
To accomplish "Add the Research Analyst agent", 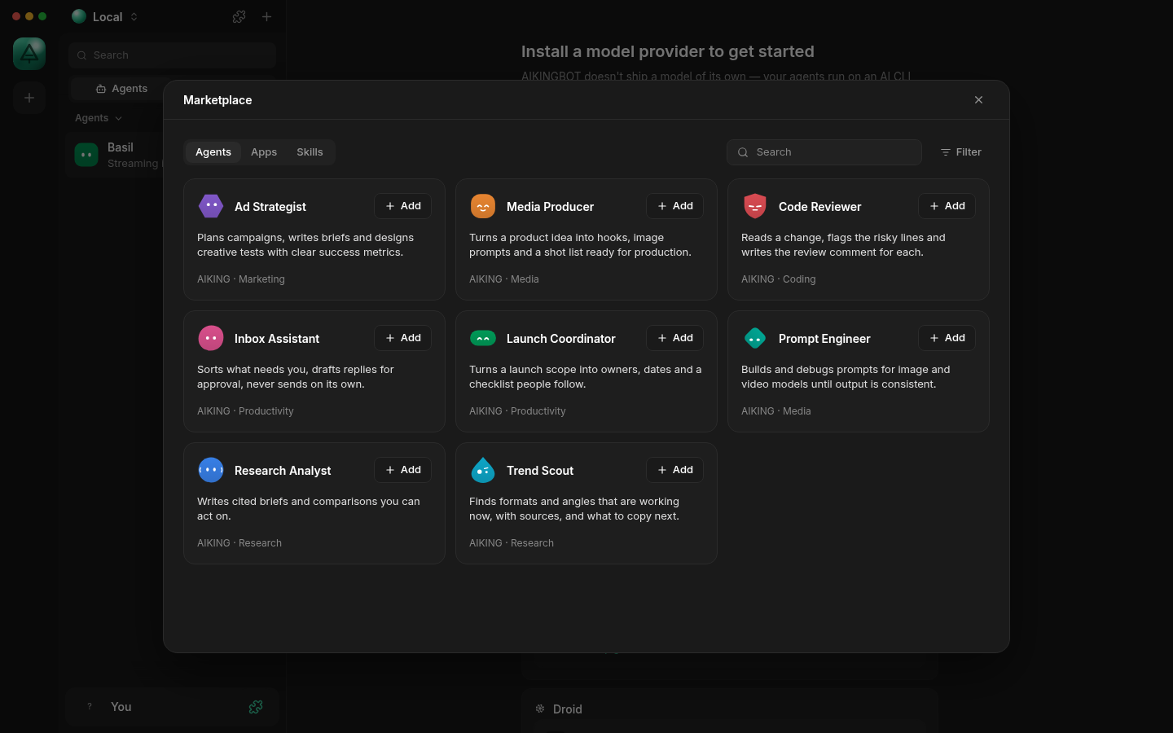I will tap(403, 470).
